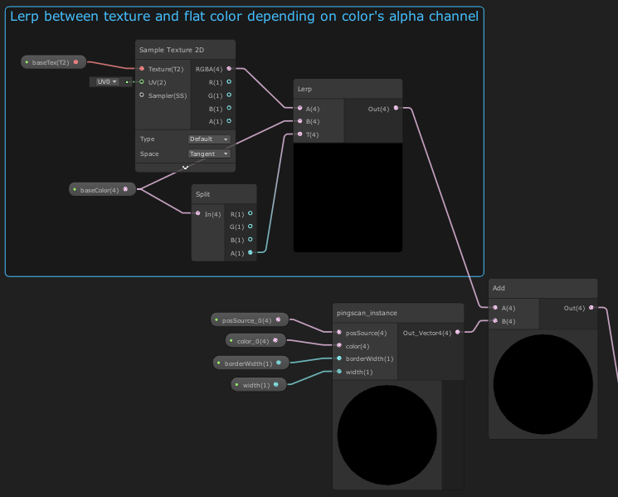Screen dimensions: 618x497
Task: Open the Space dropdown set to Tangent
Action: (x=209, y=154)
